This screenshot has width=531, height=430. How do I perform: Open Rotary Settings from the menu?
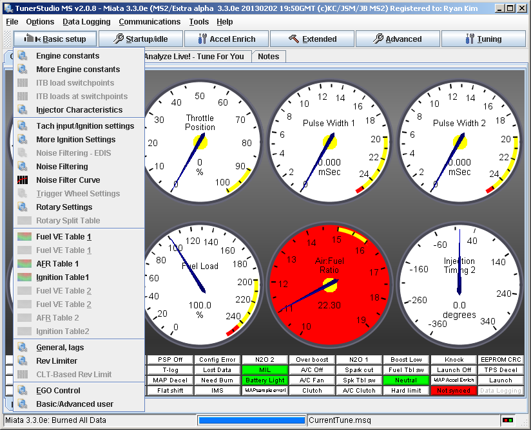coord(64,207)
